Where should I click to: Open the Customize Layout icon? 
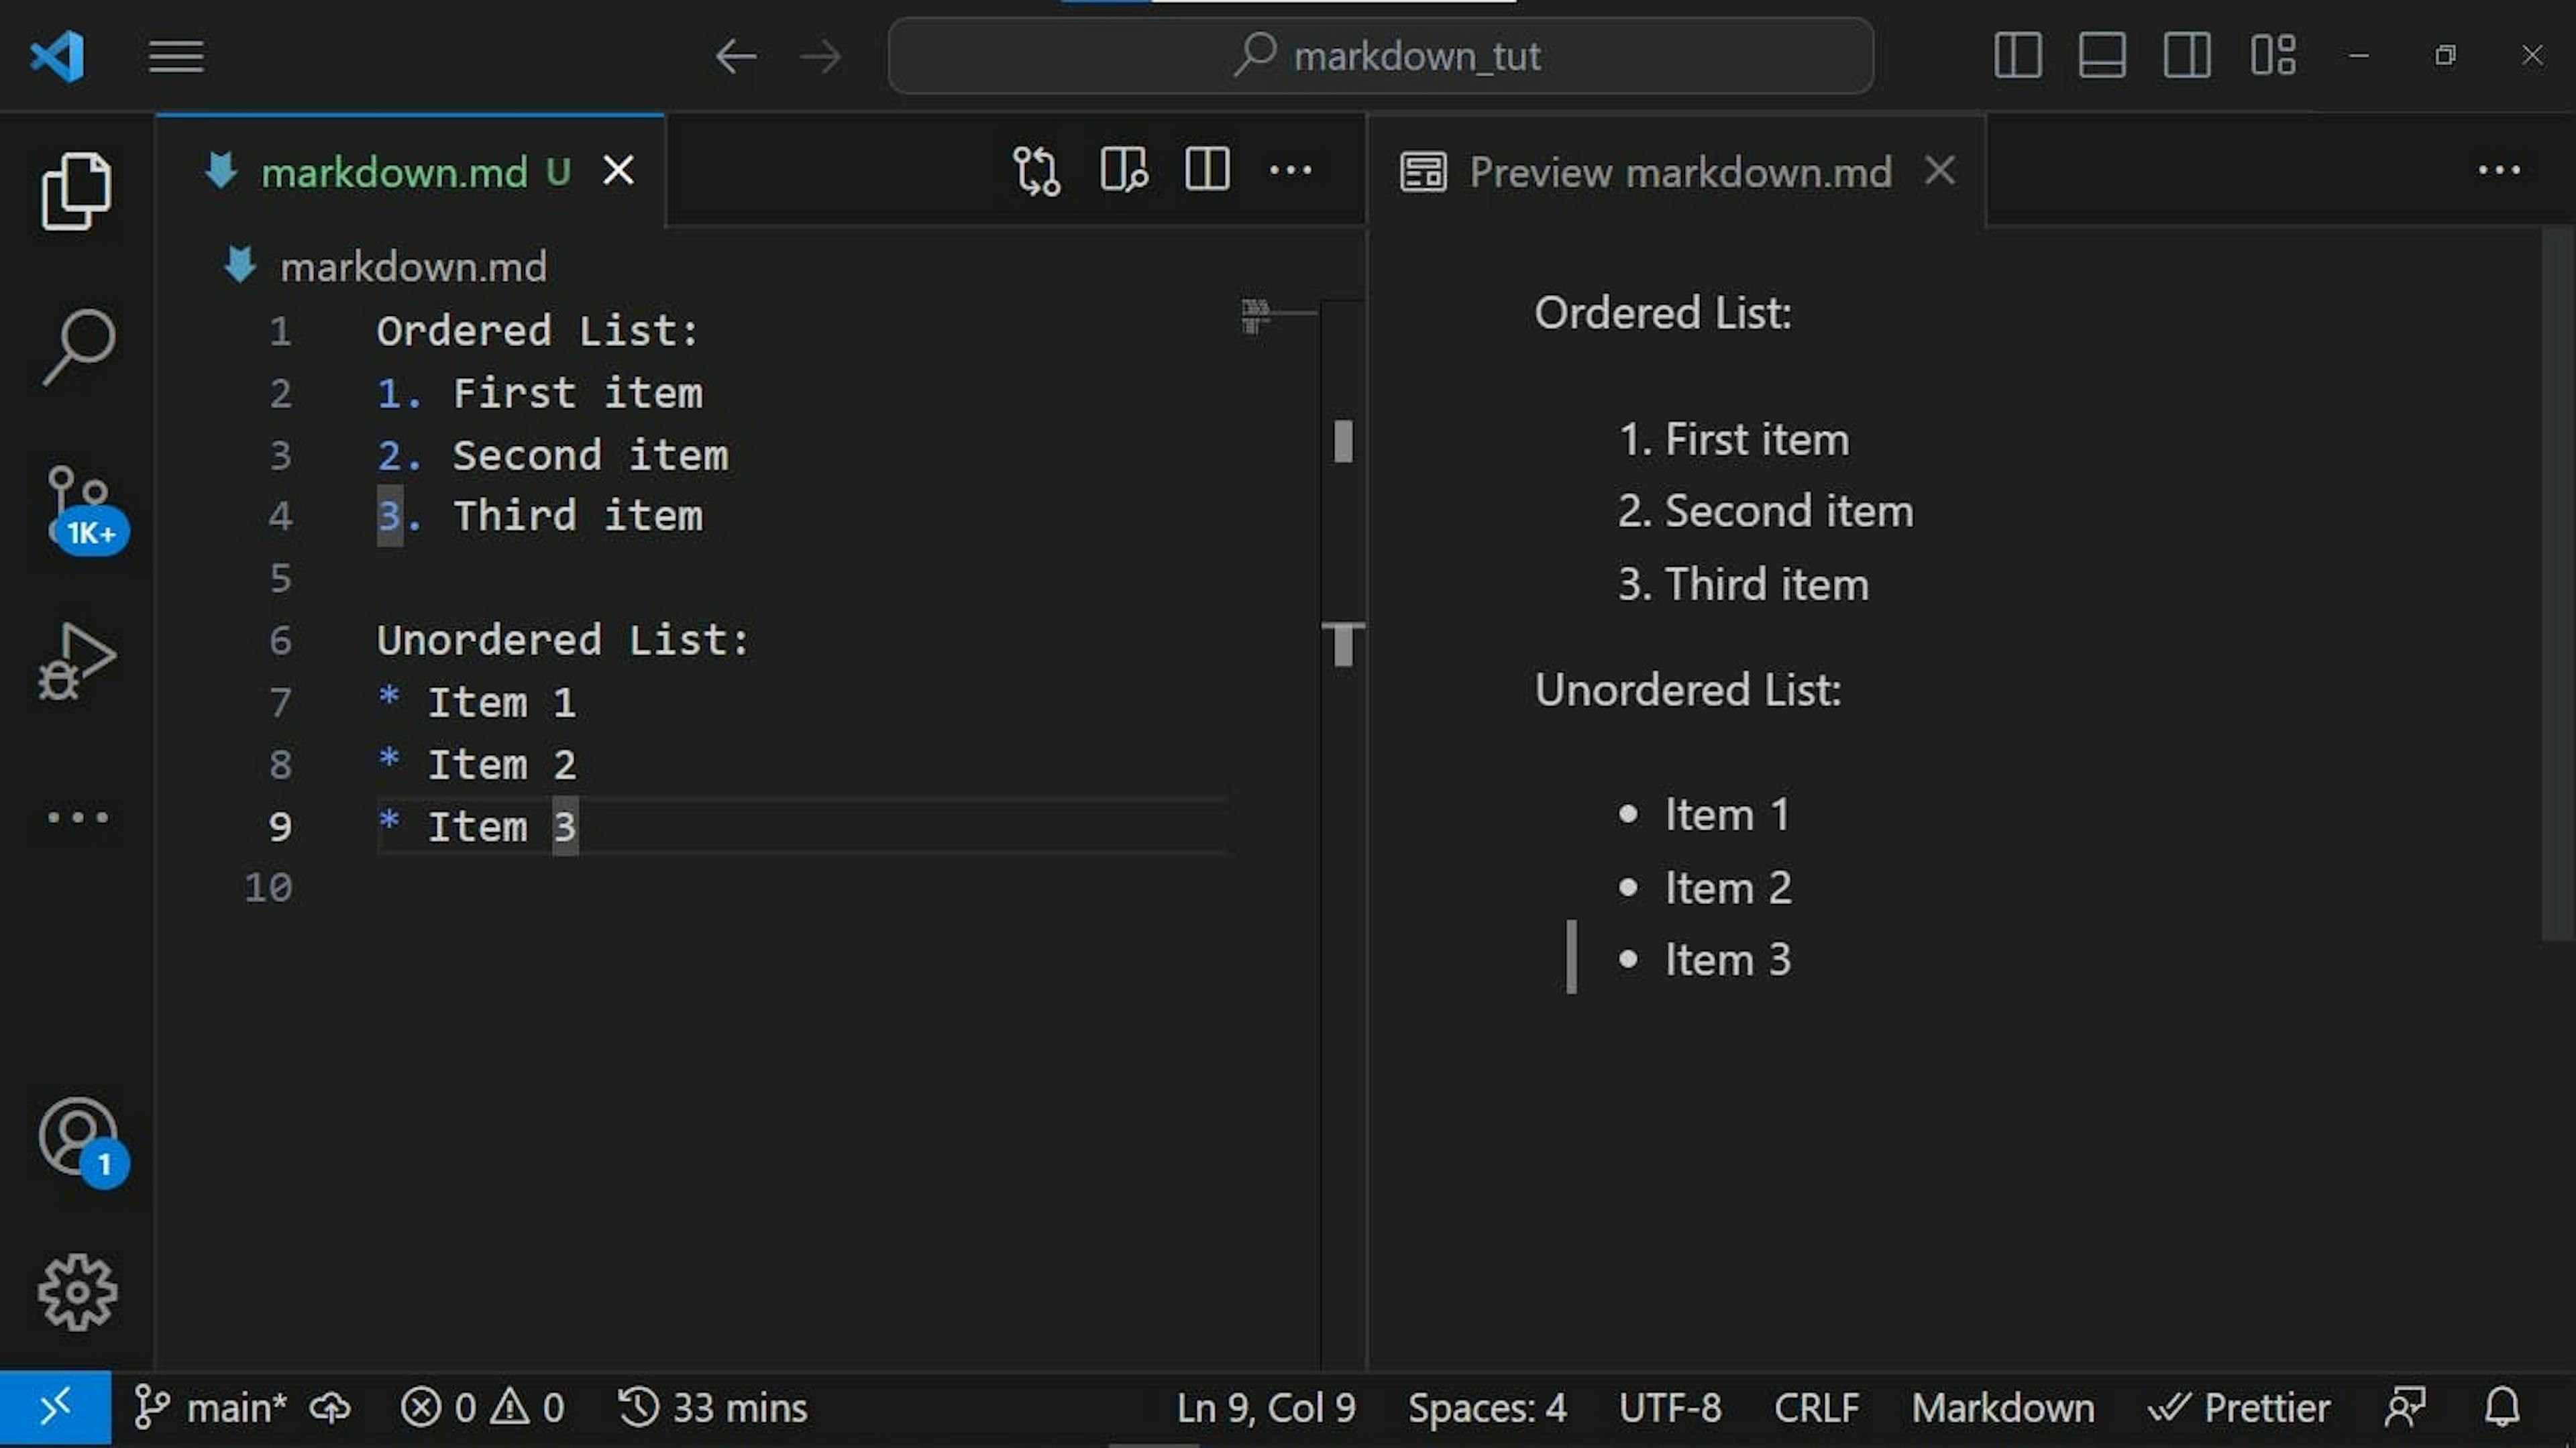pyautogui.click(x=2273, y=55)
